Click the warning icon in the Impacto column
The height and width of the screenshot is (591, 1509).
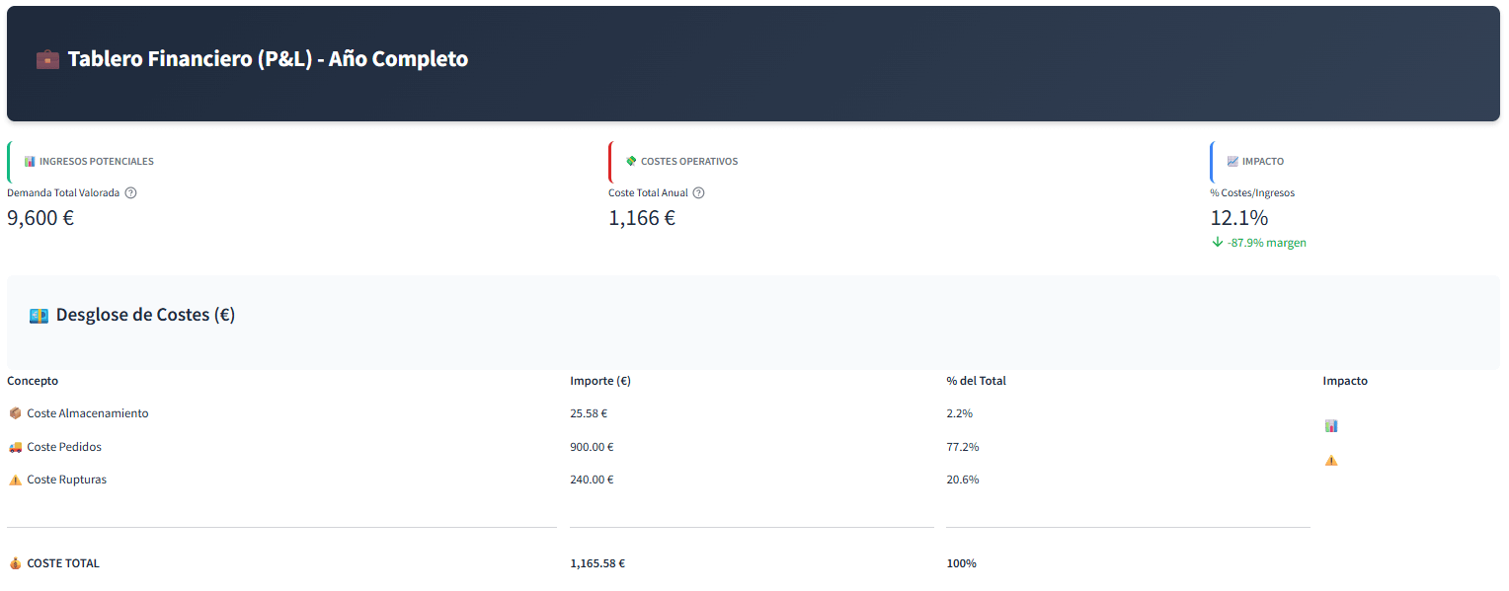[1331, 460]
